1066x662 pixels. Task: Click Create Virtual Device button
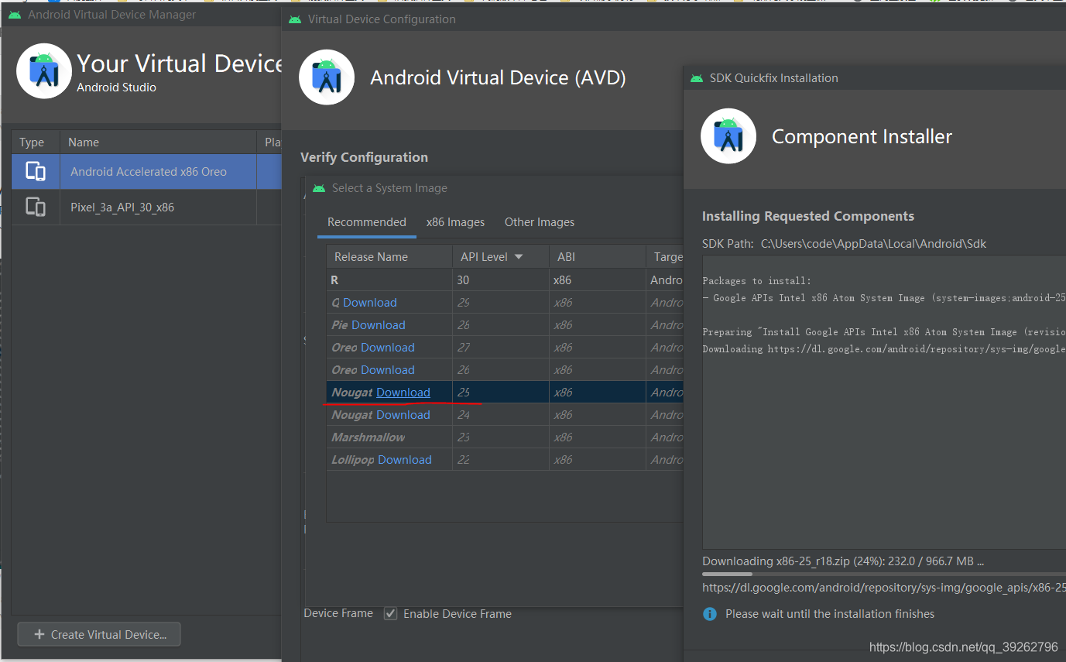[x=99, y=635]
